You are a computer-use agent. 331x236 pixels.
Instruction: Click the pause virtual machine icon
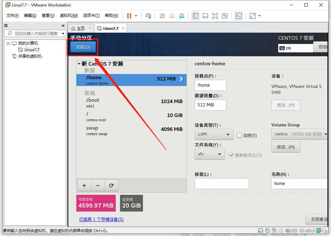pos(129,16)
